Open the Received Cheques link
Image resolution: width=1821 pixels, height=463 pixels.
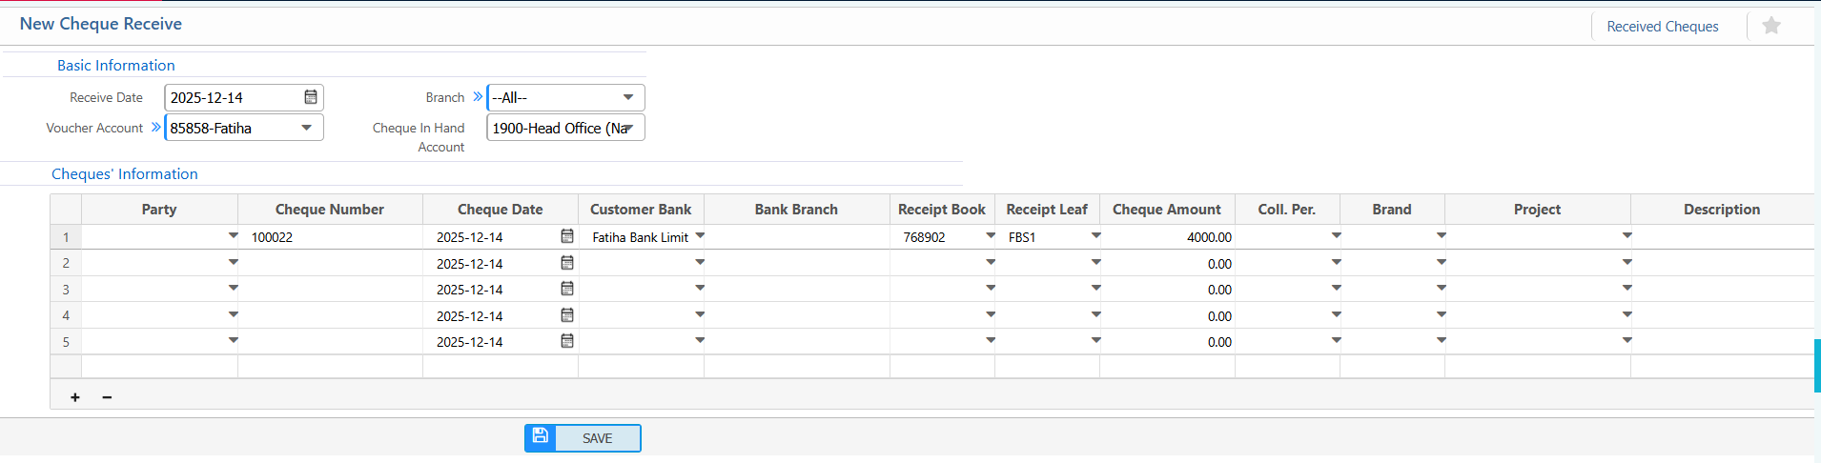(1662, 27)
